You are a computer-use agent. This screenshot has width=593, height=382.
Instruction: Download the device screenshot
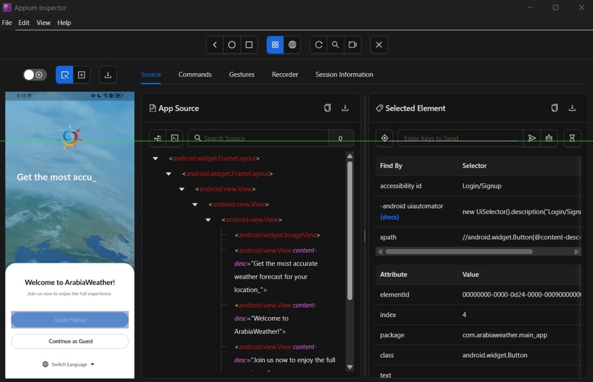108,75
